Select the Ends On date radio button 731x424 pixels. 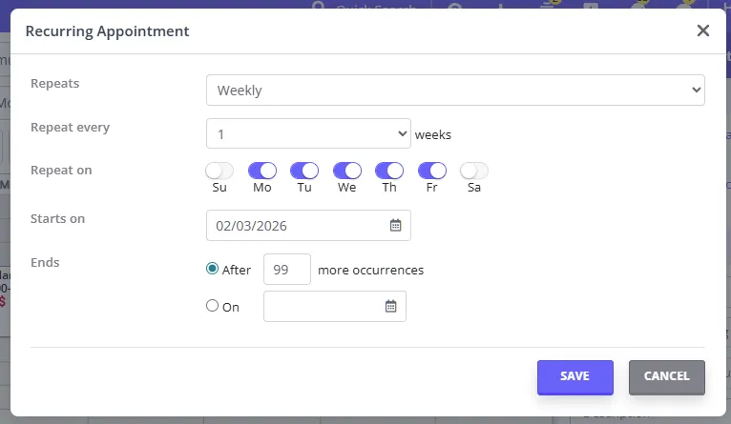coord(212,306)
